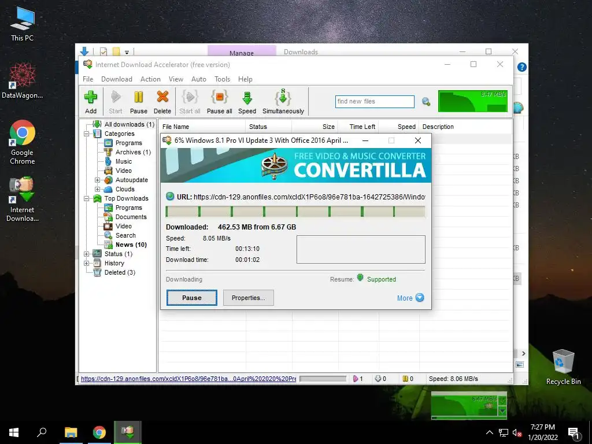592x444 pixels.
Task: Select Video under Top Downloads
Action: pyautogui.click(x=124, y=226)
